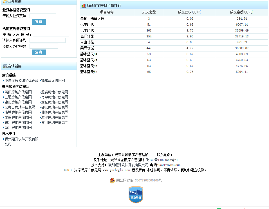Click the police shield icon beside 闽公网安备

tap(112, 180)
